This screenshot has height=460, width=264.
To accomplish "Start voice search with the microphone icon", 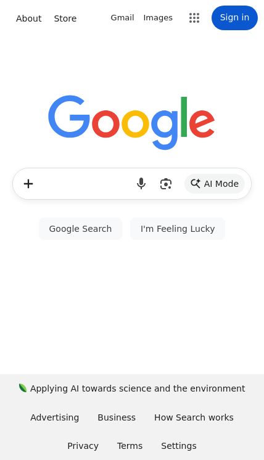I will tap(141, 184).
